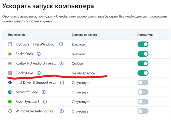Click Отсутствует value in Razer Synapse row

(x=81, y=102)
